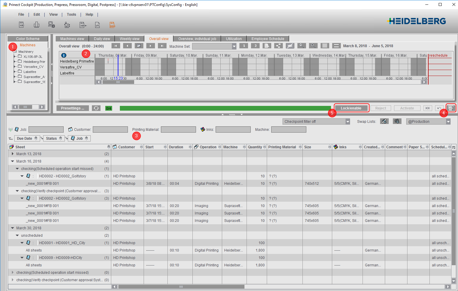Jump to first date in Overall view
The image size is (458, 291).
coord(116,46)
